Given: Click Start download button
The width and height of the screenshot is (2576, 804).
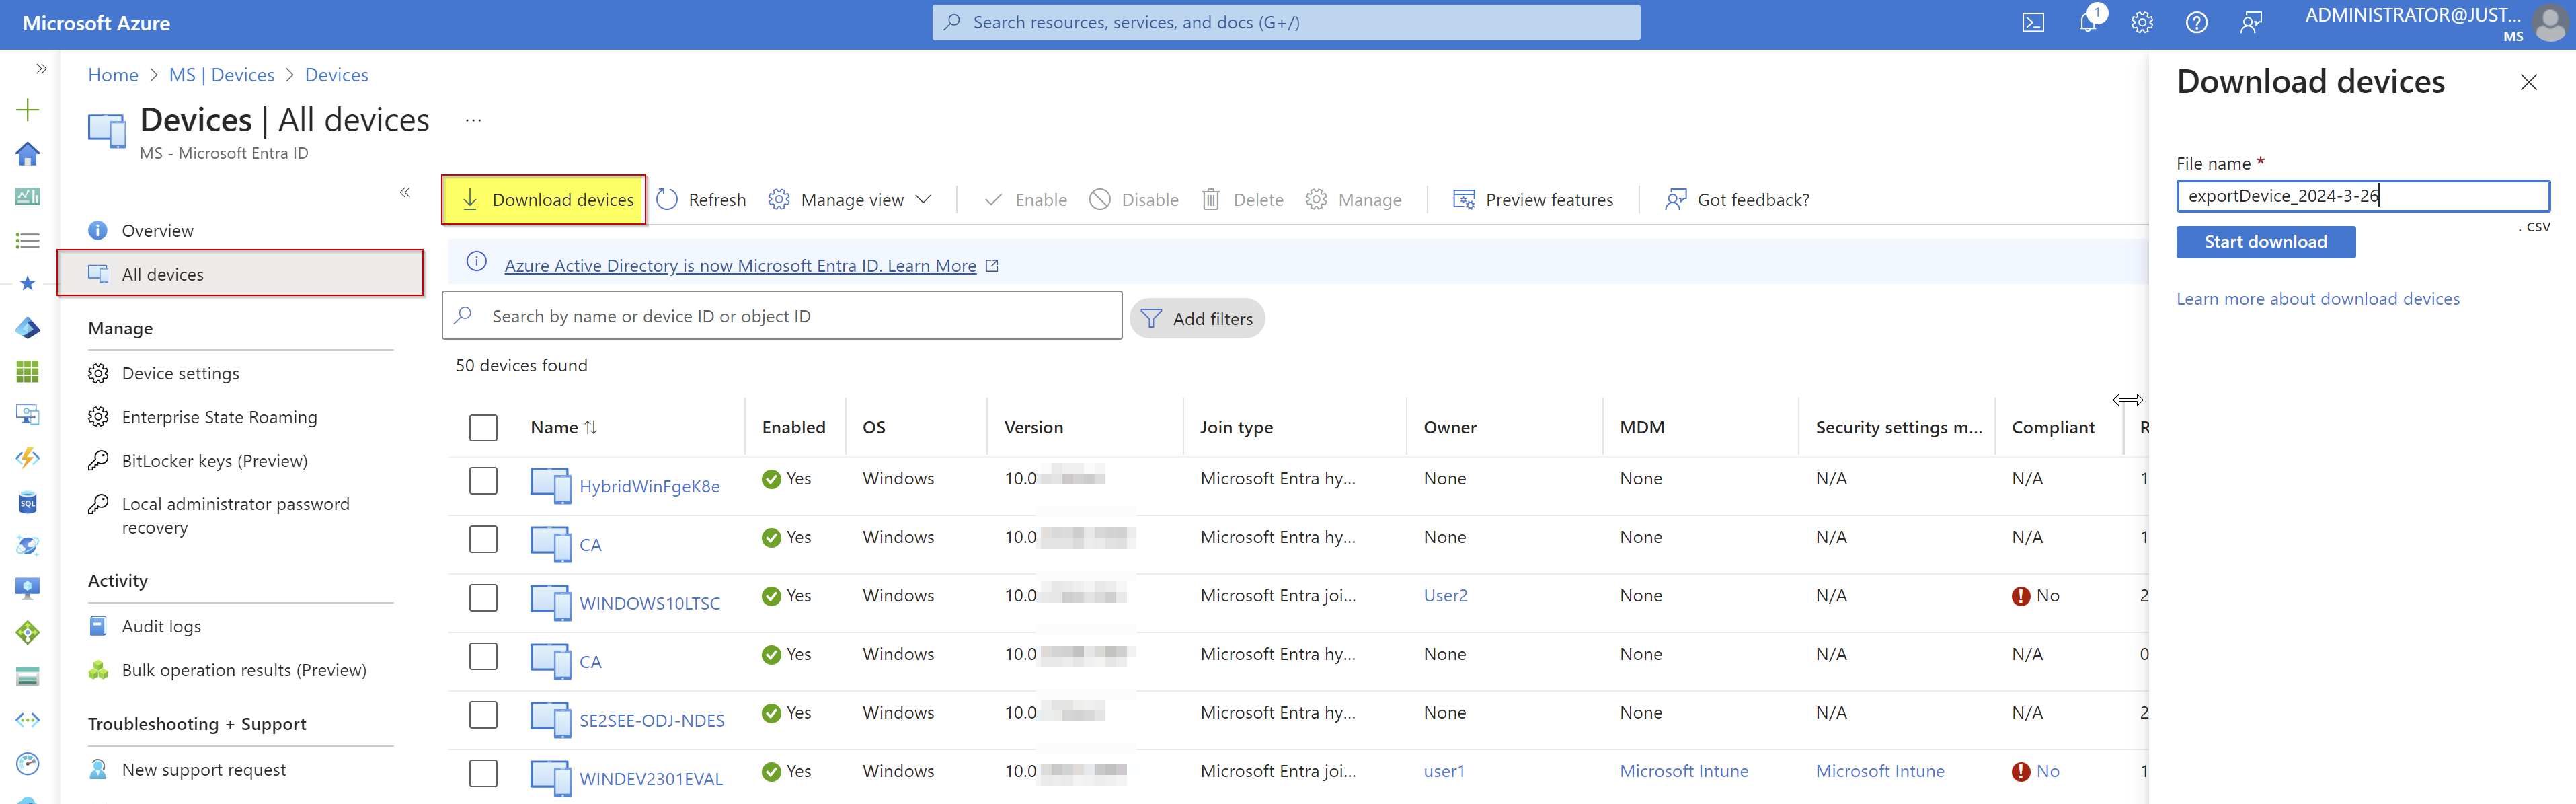Looking at the screenshot, I should (2265, 241).
